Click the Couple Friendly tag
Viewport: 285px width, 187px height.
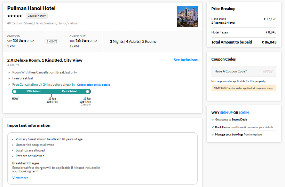coord(37,16)
